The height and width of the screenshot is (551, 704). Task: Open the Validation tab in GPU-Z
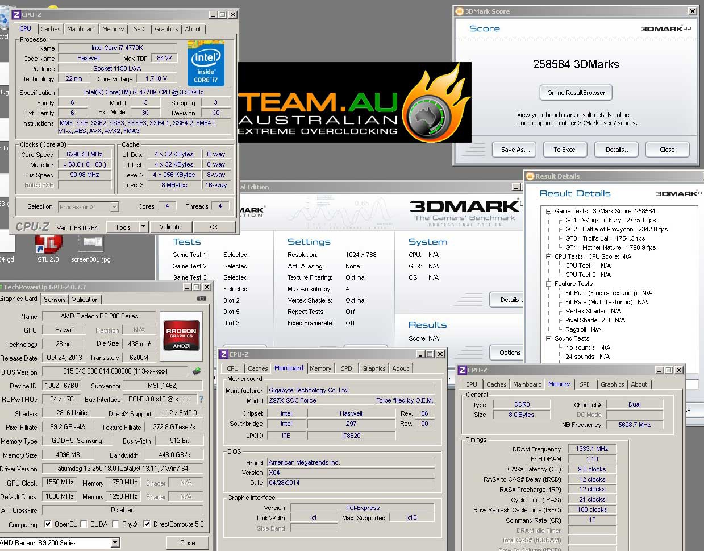(85, 299)
